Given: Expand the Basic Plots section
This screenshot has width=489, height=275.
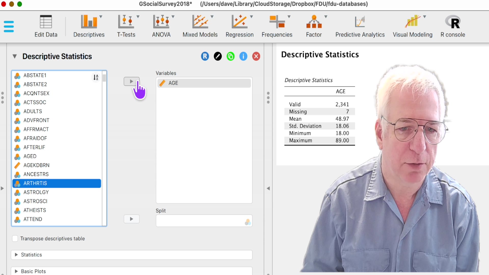Looking at the screenshot, I should pyautogui.click(x=33, y=271).
